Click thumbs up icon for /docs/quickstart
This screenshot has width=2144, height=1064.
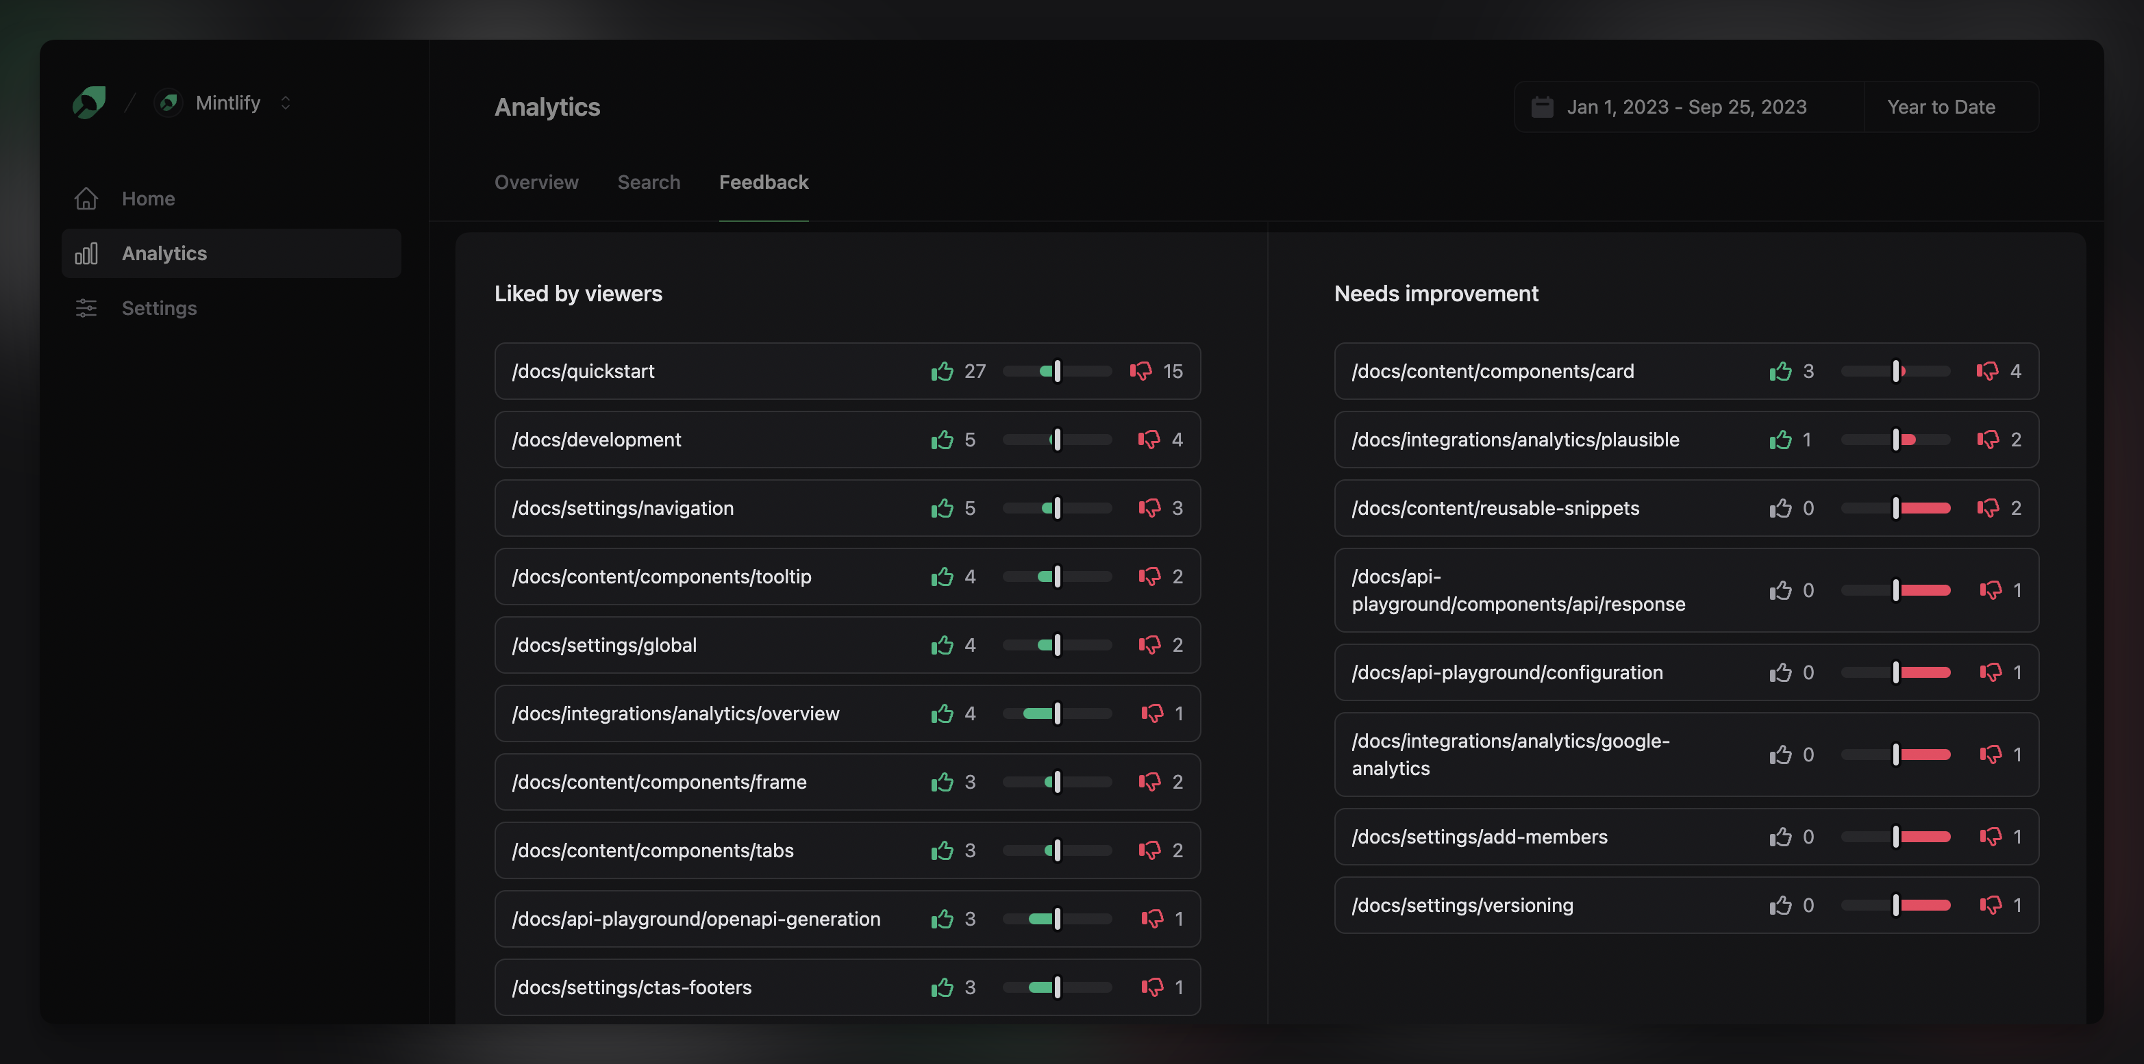click(942, 371)
